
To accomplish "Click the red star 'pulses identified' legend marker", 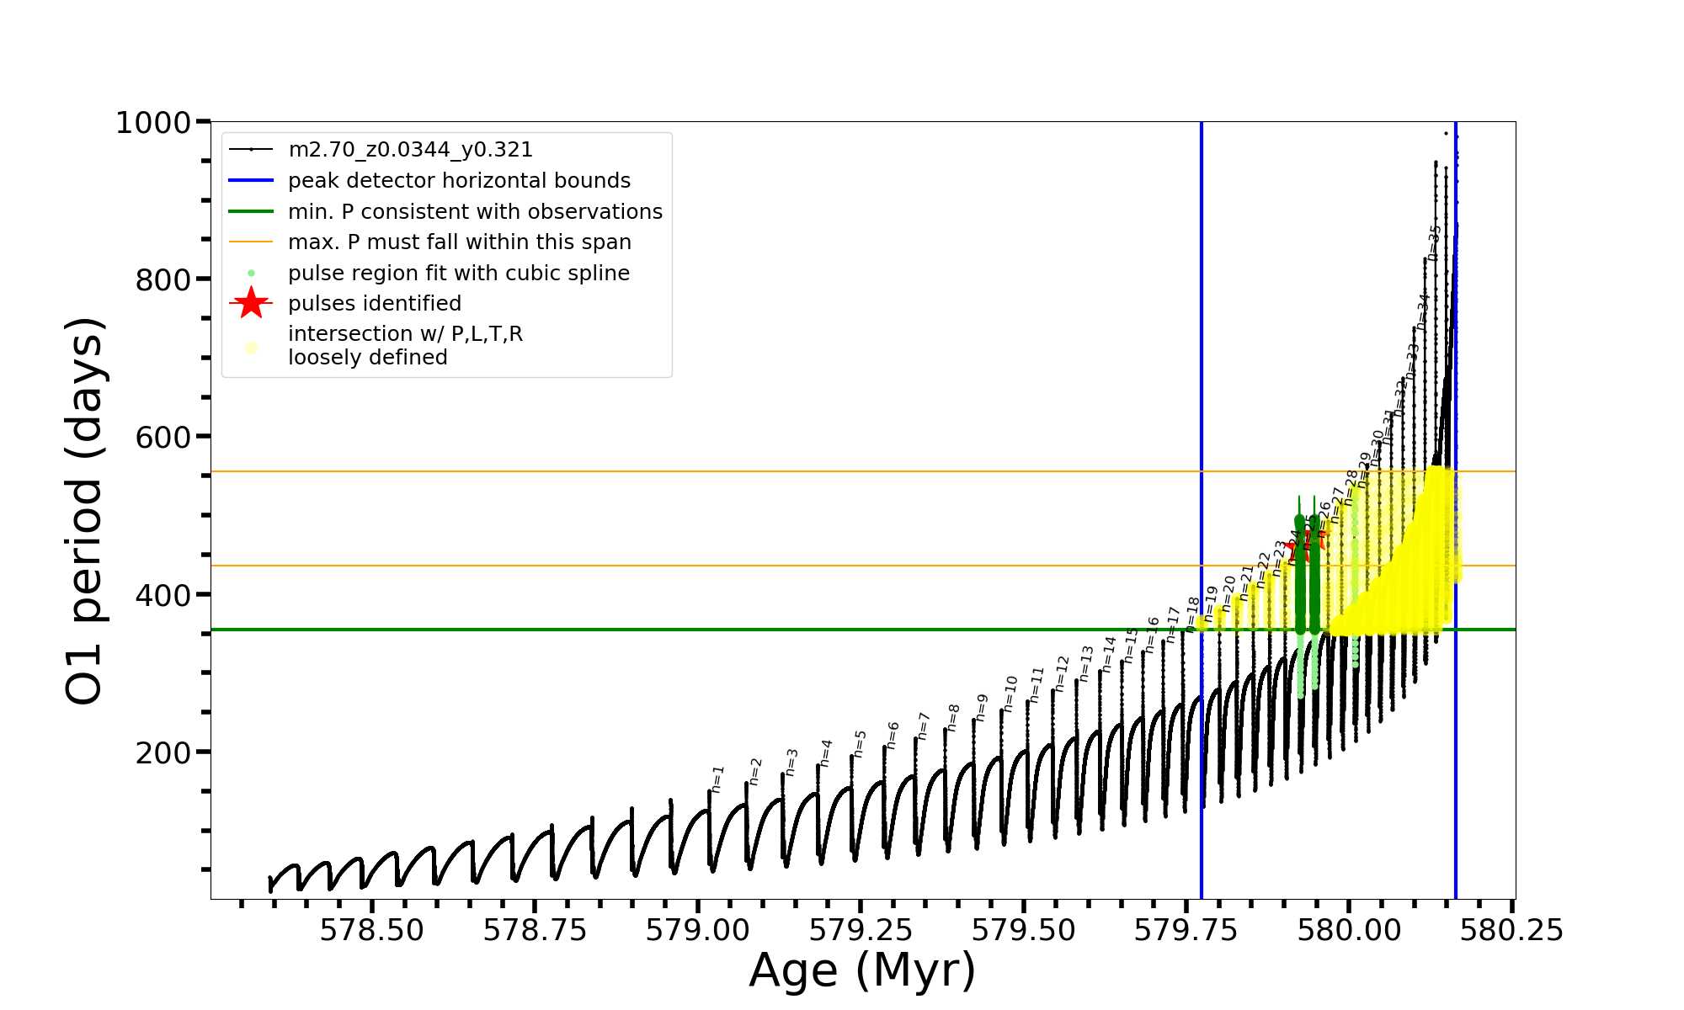I will click(251, 303).
